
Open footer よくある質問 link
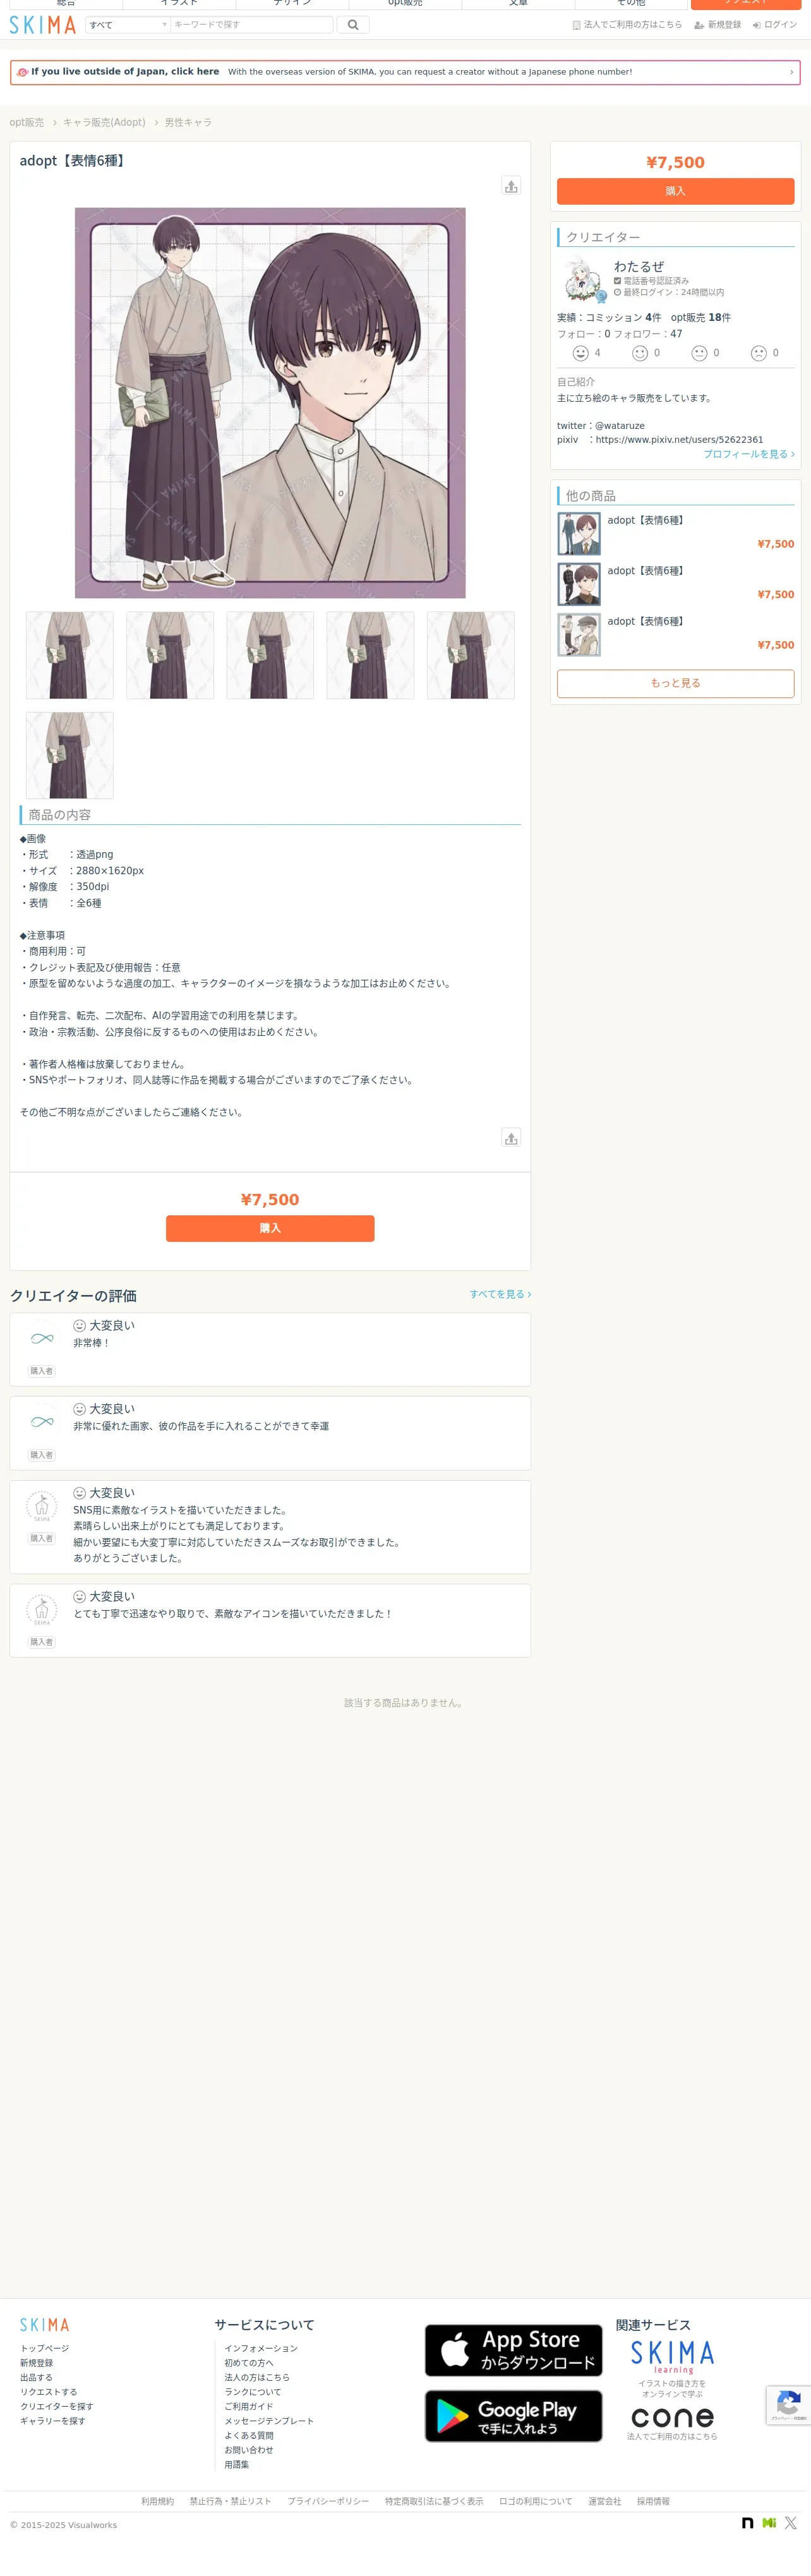pyautogui.click(x=249, y=2435)
